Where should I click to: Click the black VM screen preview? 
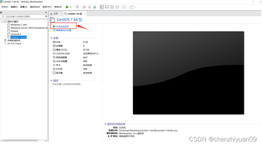[188, 73]
